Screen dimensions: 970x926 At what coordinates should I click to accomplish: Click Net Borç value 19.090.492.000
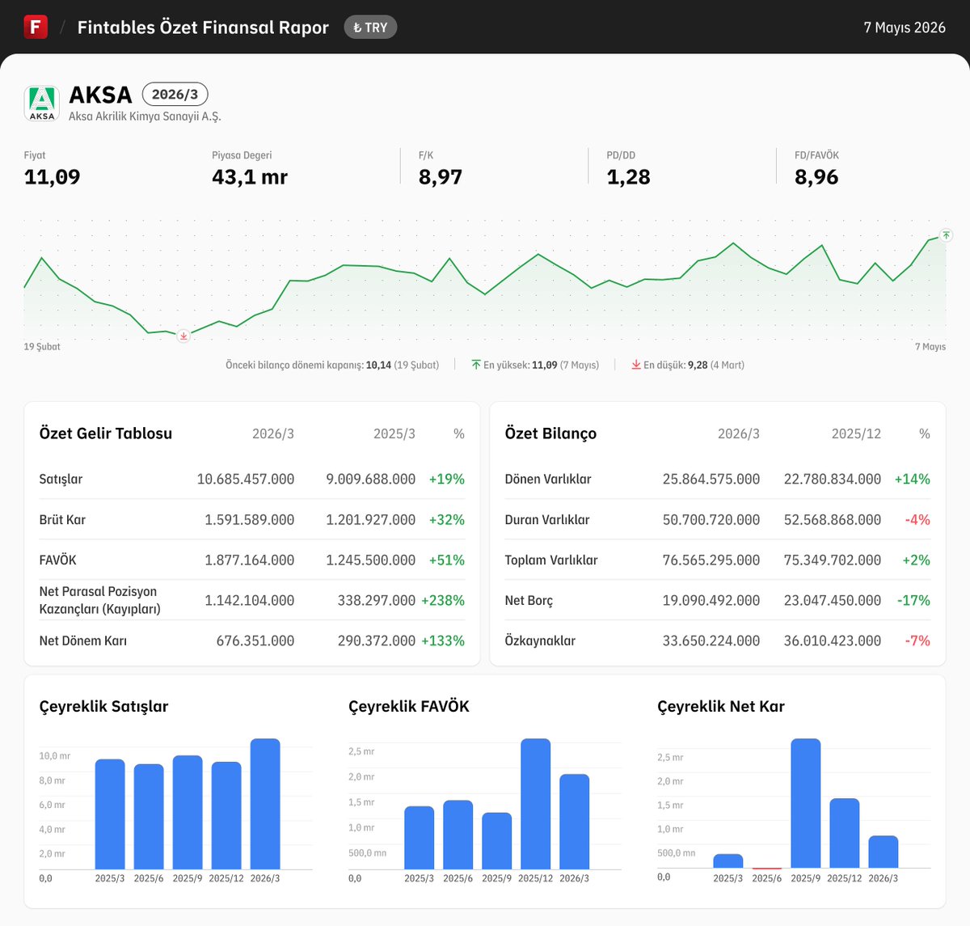[711, 601]
